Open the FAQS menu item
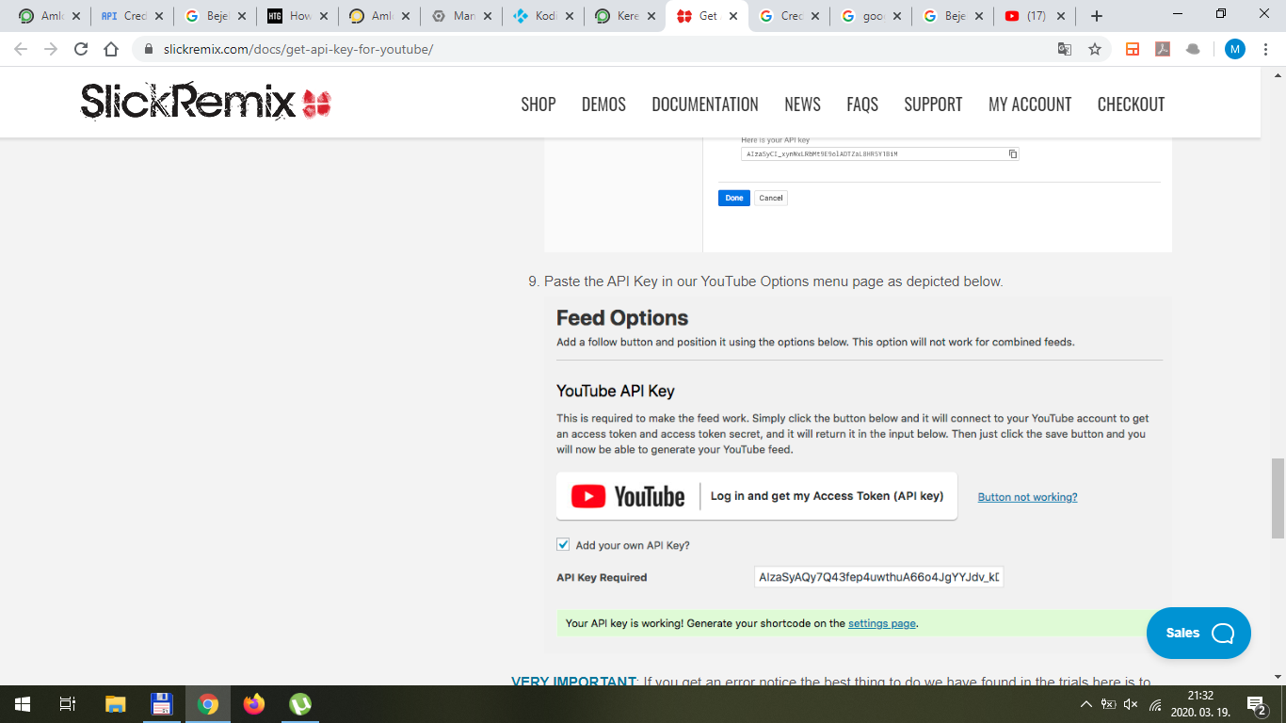 coord(862,104)
